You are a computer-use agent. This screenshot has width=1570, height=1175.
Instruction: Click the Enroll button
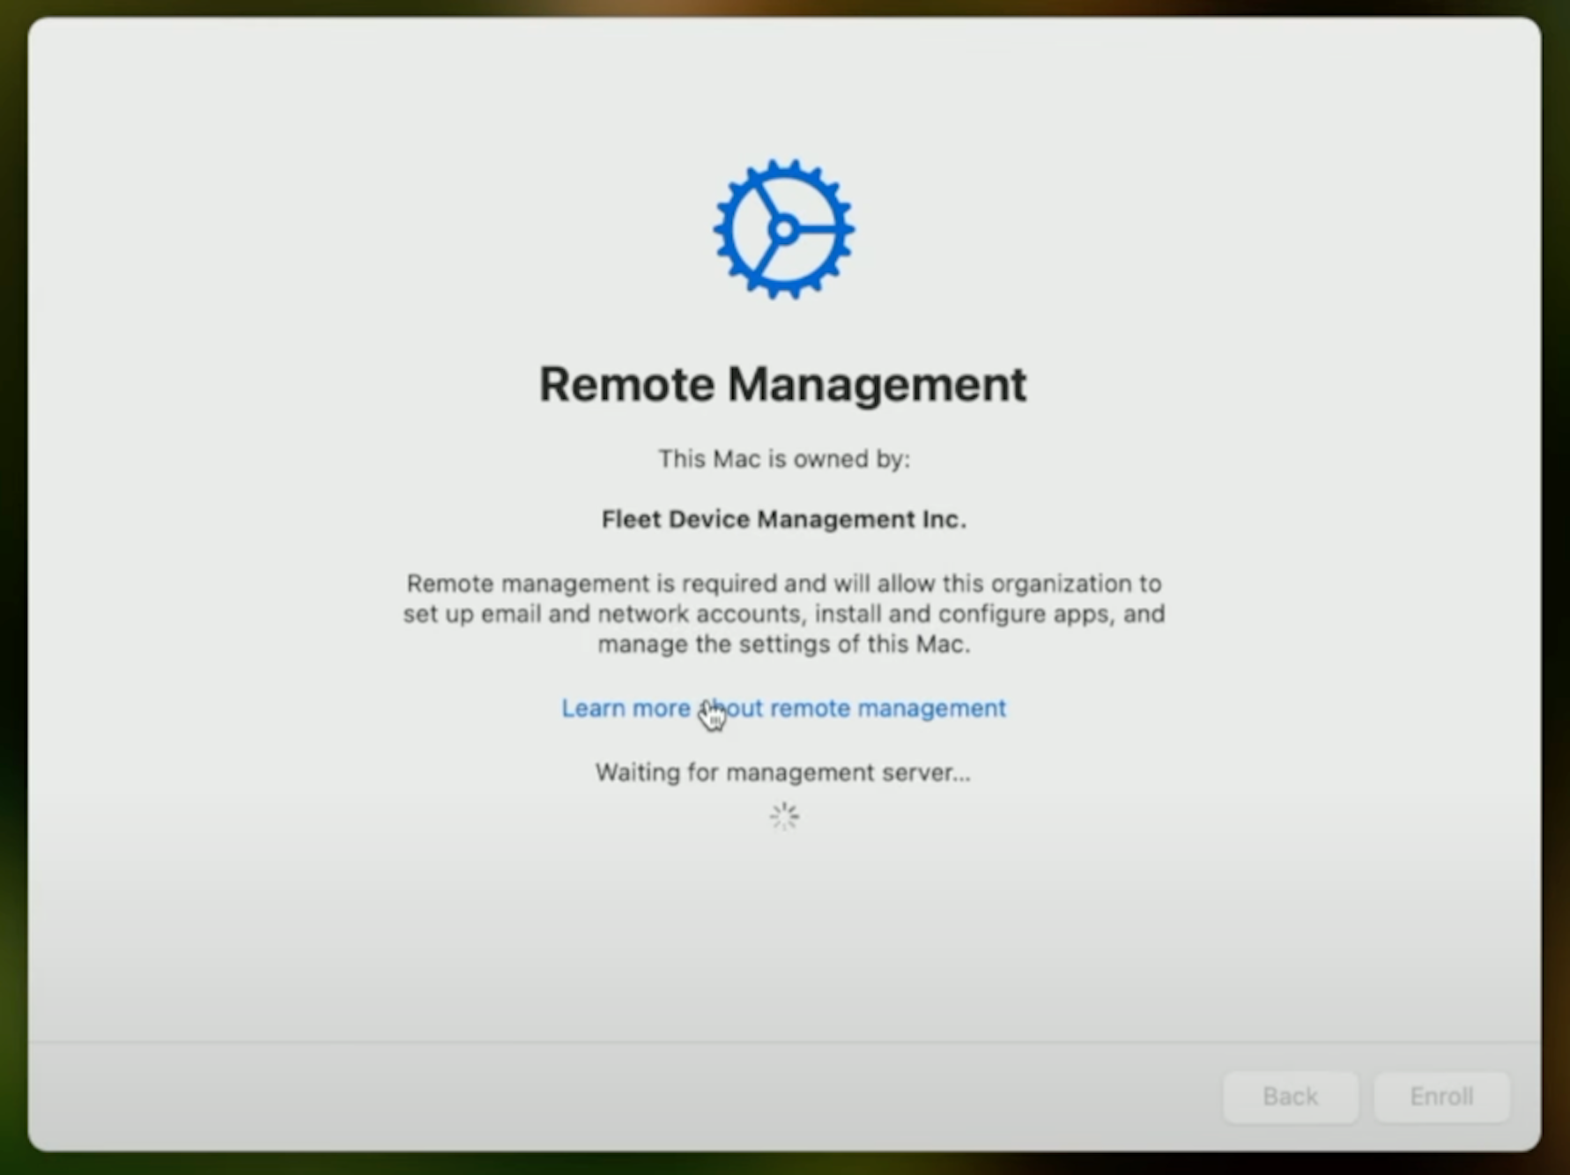click(1441, 1097)
